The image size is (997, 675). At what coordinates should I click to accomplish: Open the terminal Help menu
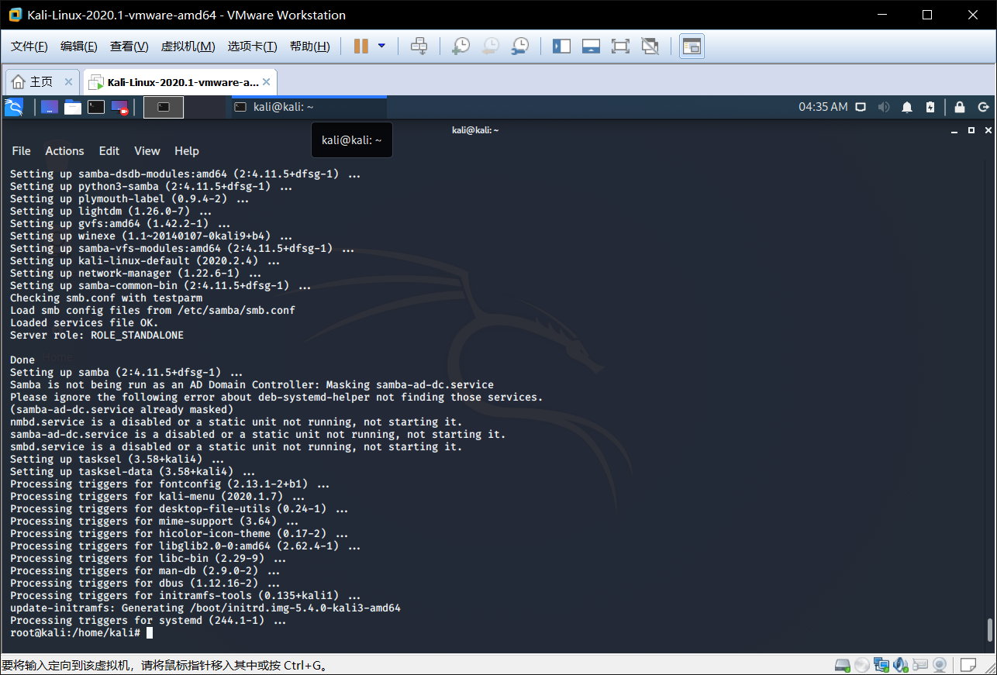coord(187,151)
